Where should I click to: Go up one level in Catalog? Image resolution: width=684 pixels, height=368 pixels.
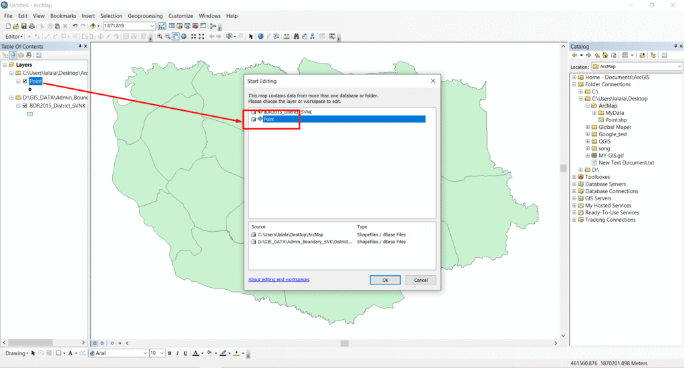(596, 55)
